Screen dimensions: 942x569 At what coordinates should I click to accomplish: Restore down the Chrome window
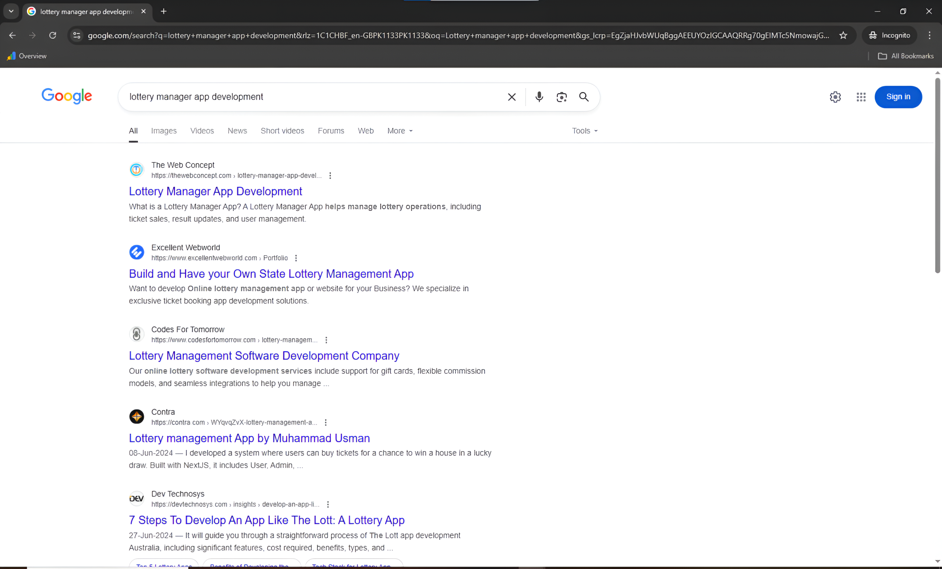903,11
